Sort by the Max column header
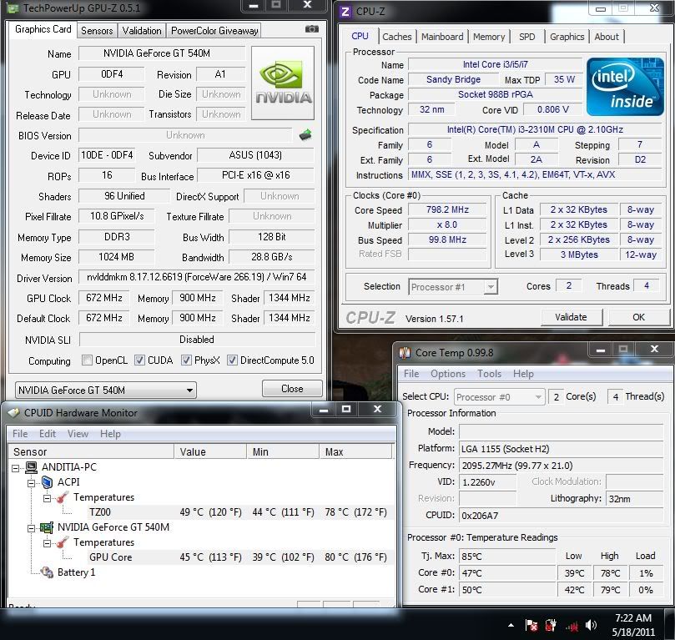The width and height of the screenshot is (675, 640). coord(355,452)
